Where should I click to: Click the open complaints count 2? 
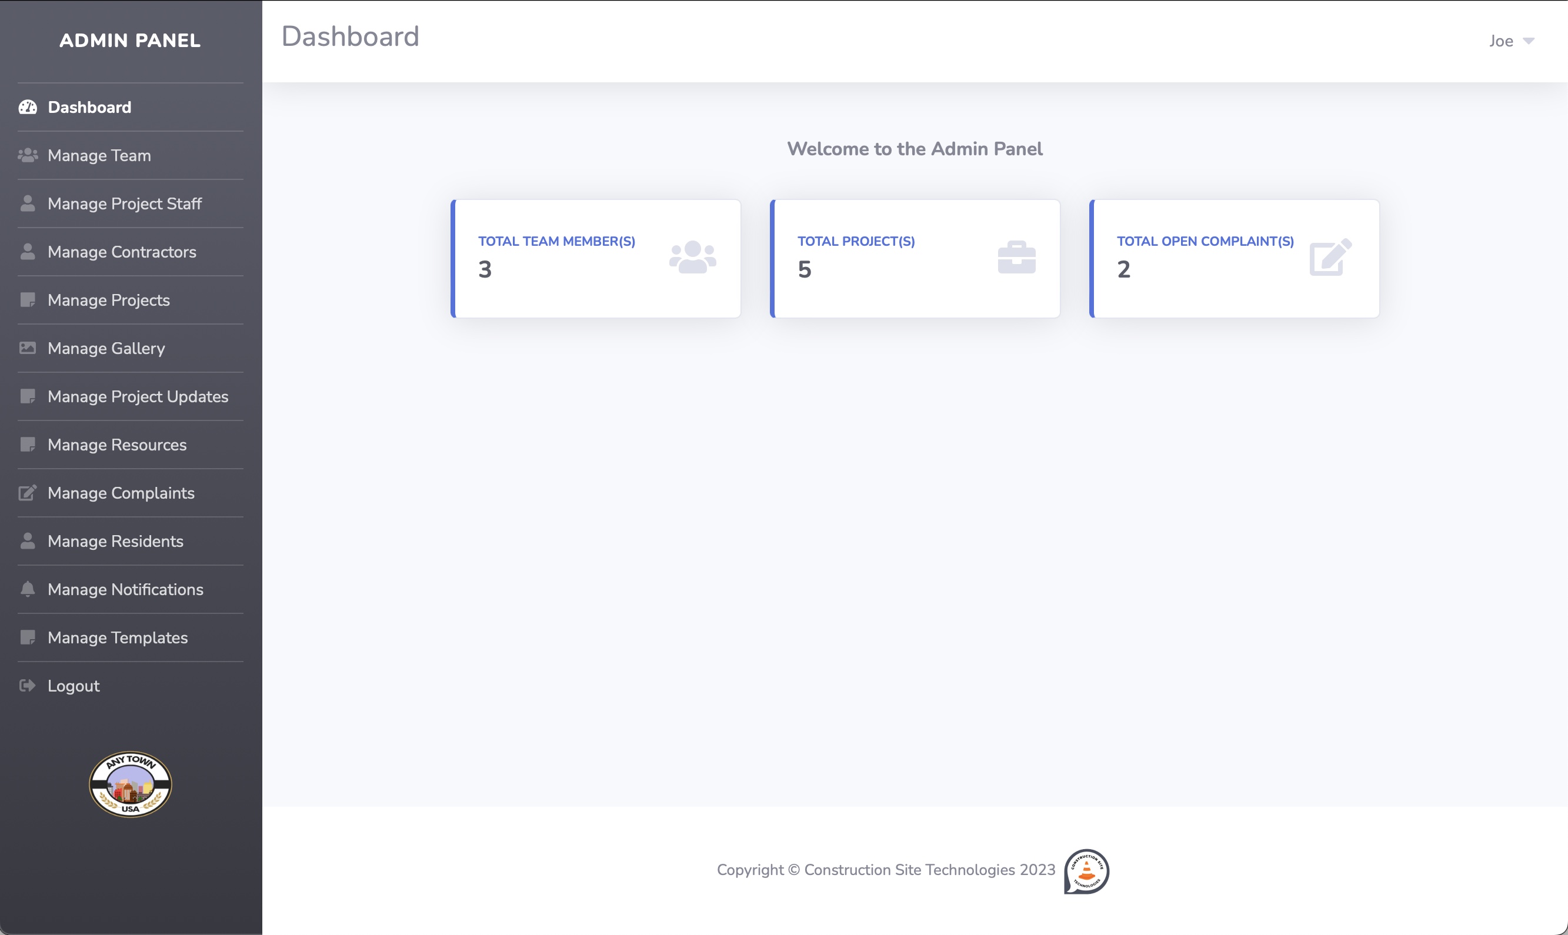(1124, 269)
